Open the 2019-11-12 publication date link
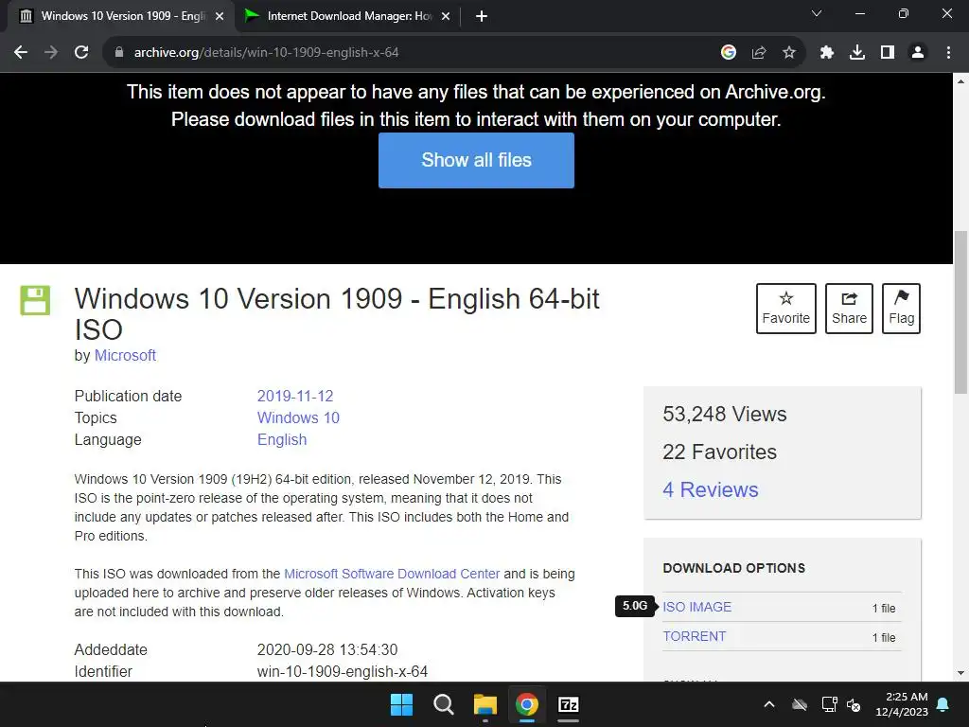This screenshot has height=727, width=969. (x=295, y=396)
